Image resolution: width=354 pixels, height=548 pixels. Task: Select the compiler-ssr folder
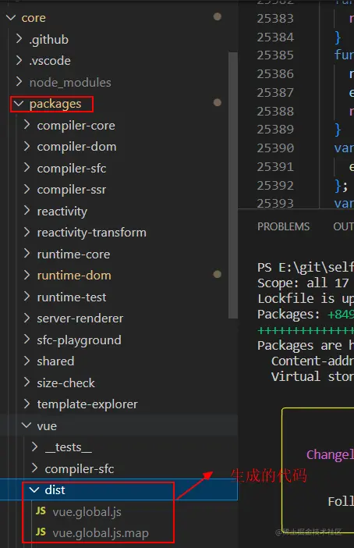(72, 190)
